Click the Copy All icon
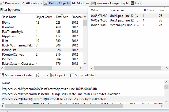 [x=52, y=75]
